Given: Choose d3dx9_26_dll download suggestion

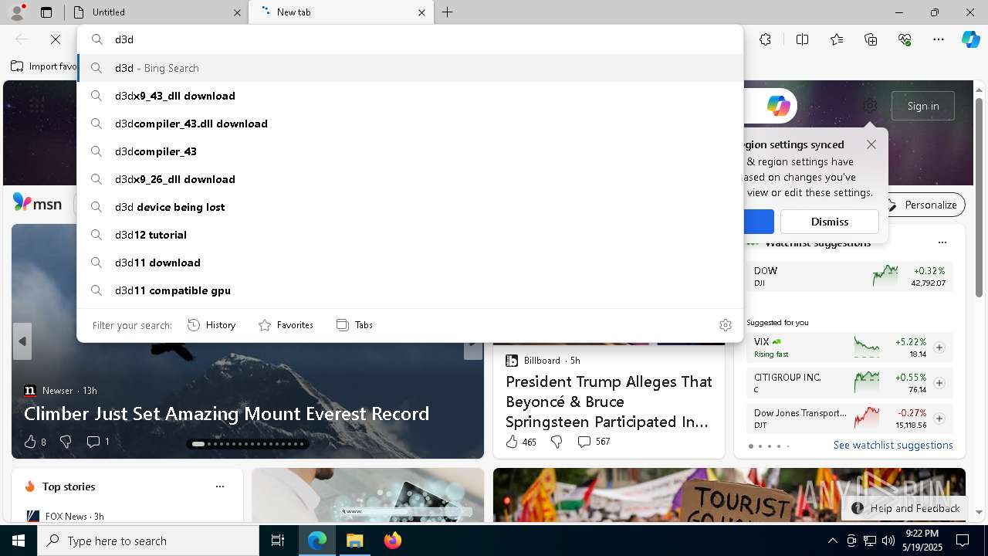Looking at the screenshot, I should (410, 179).
